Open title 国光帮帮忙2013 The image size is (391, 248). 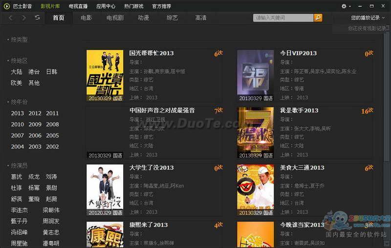pyautogui.click(x=152, y=53)
